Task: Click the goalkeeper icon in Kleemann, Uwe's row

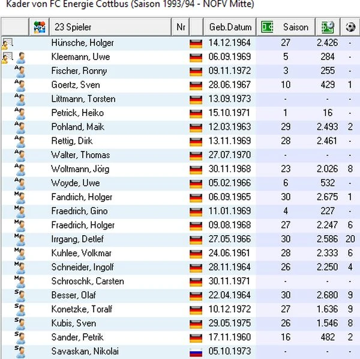Action: (7, 58)
